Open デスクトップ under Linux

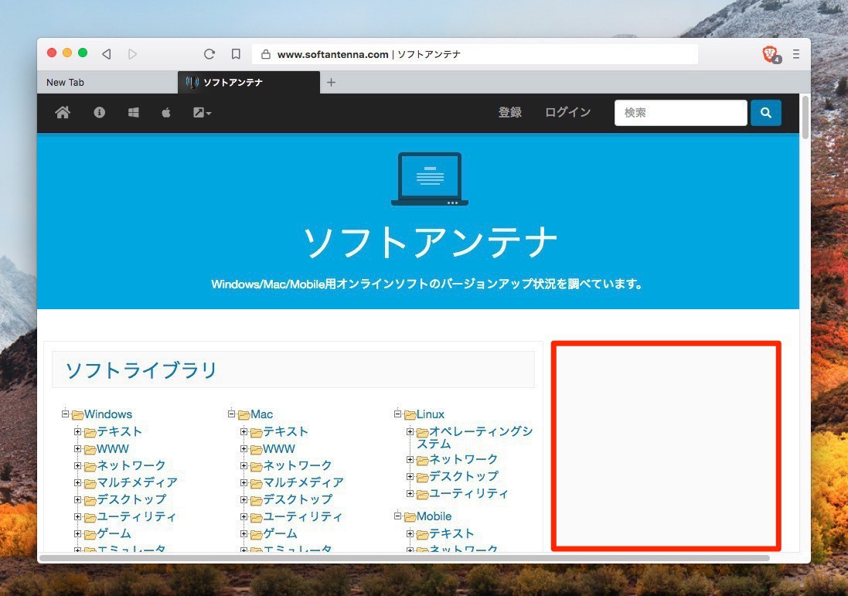point(464,476)
